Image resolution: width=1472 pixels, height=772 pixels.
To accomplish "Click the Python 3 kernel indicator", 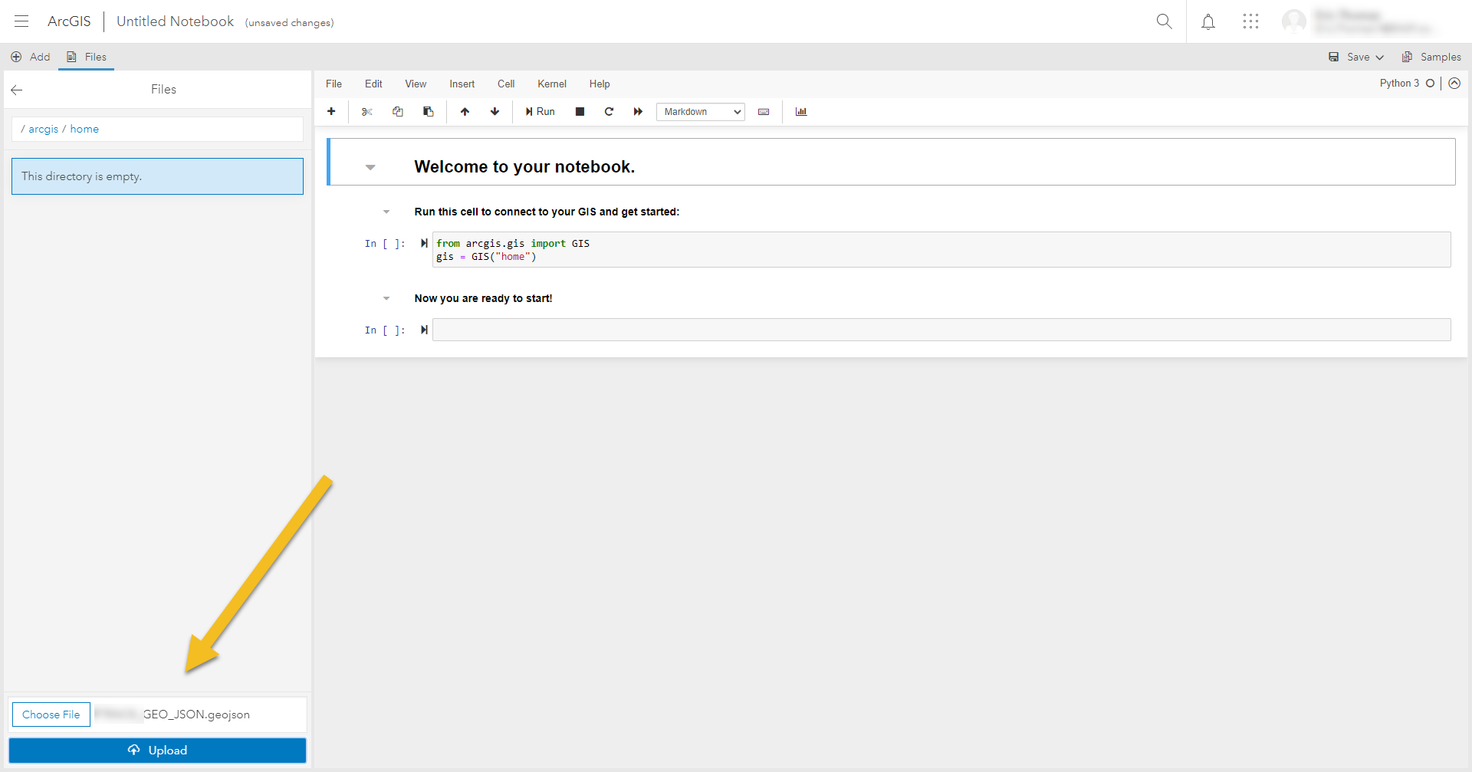I will (x=1399, y=84).
